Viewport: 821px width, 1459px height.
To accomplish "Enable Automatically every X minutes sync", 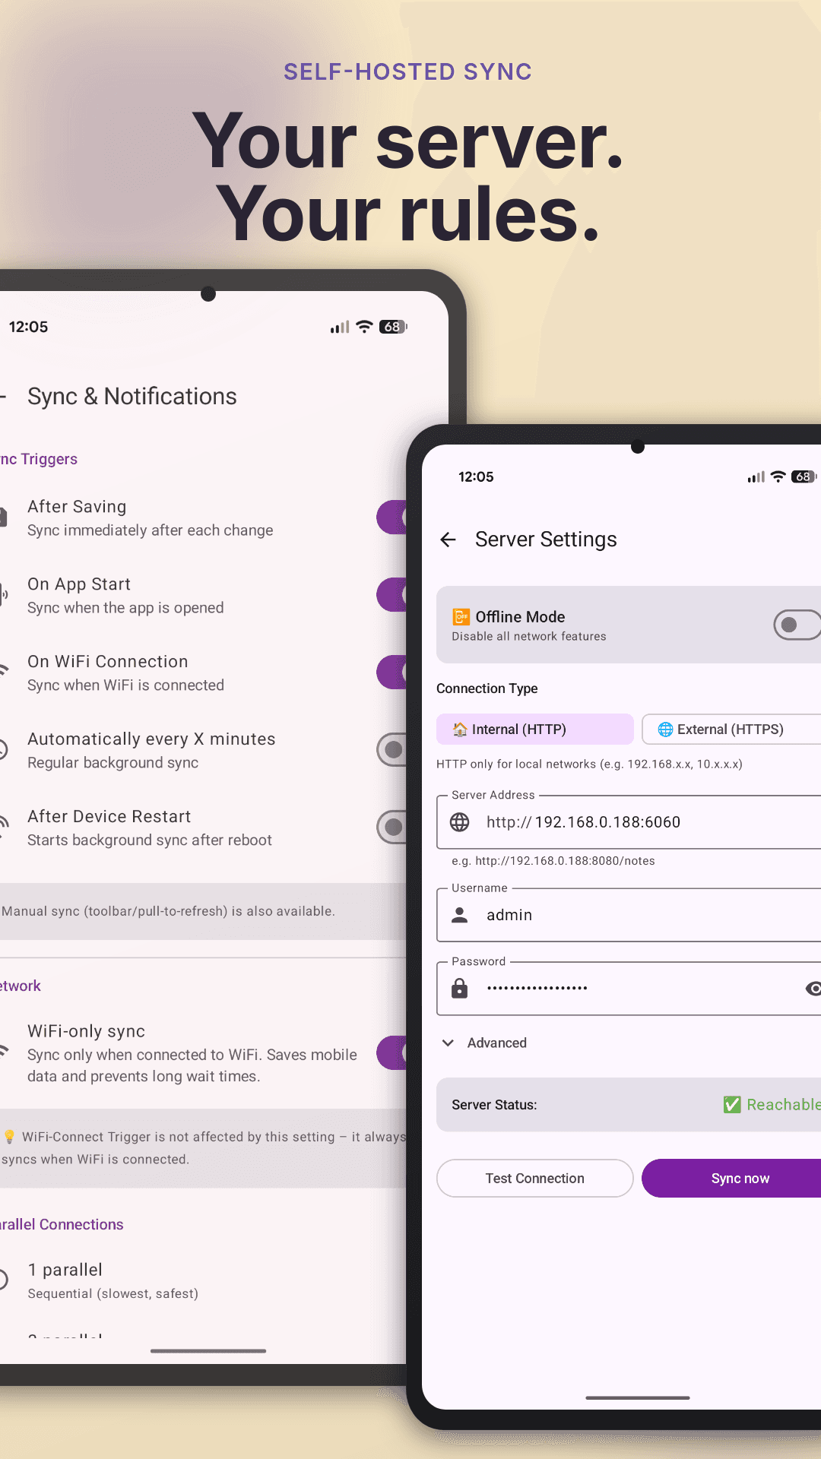I will pyautogui.click(x=392, y=750).
